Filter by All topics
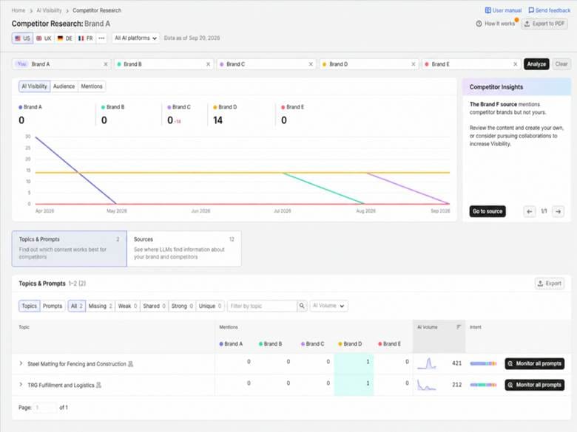The height and width of the screenshot is (432, 577). [76, 306]
